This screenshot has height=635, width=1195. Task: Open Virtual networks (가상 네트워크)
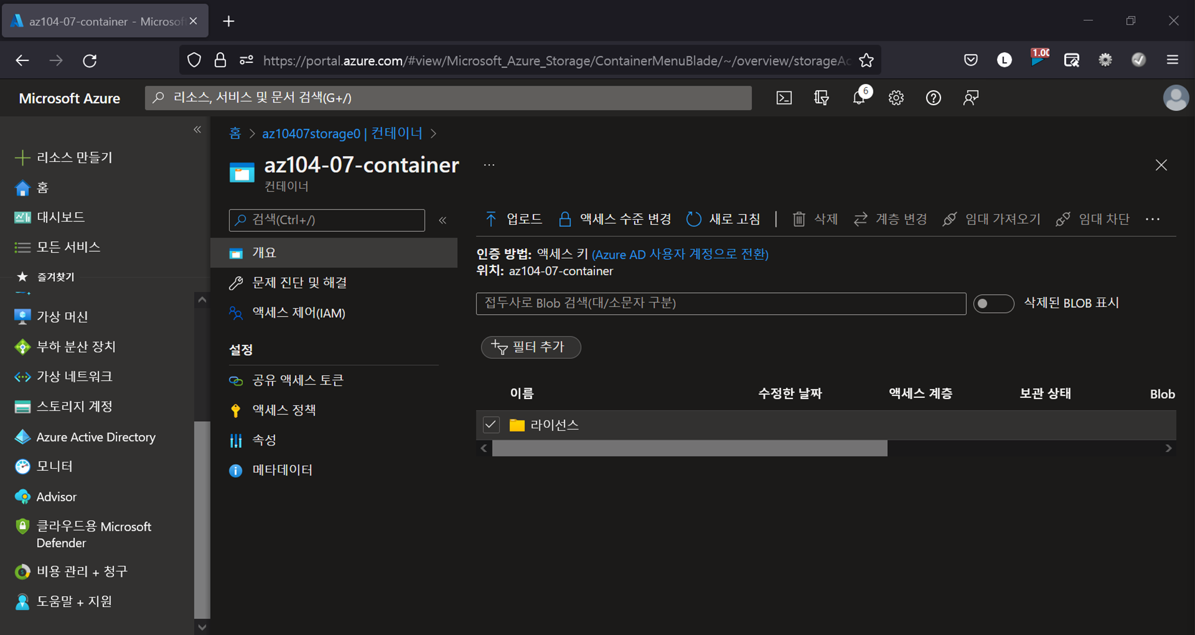63,376
